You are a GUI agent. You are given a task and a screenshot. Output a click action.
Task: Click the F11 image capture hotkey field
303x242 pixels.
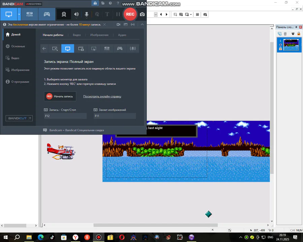(115, 116)
